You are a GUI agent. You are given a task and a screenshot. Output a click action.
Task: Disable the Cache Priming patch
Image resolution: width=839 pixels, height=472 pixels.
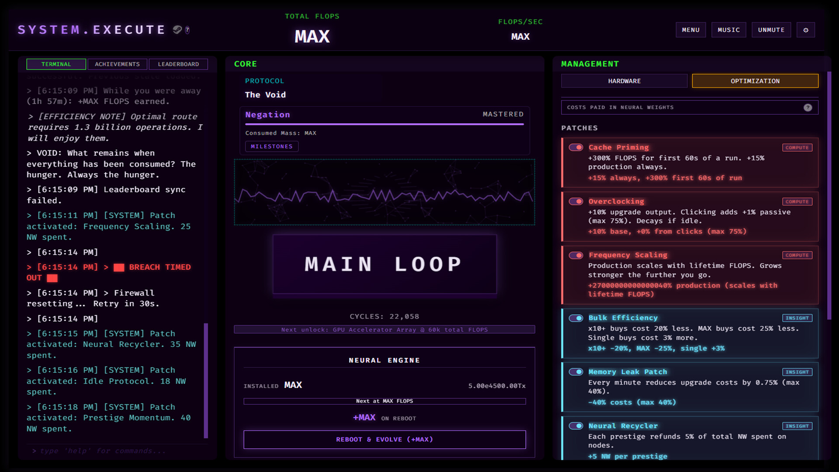576,147
